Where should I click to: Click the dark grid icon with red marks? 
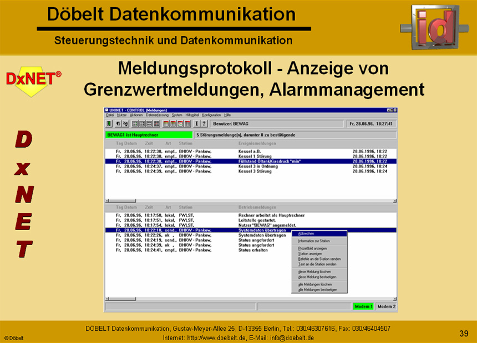pyautogui.click(x=156, y=123)
